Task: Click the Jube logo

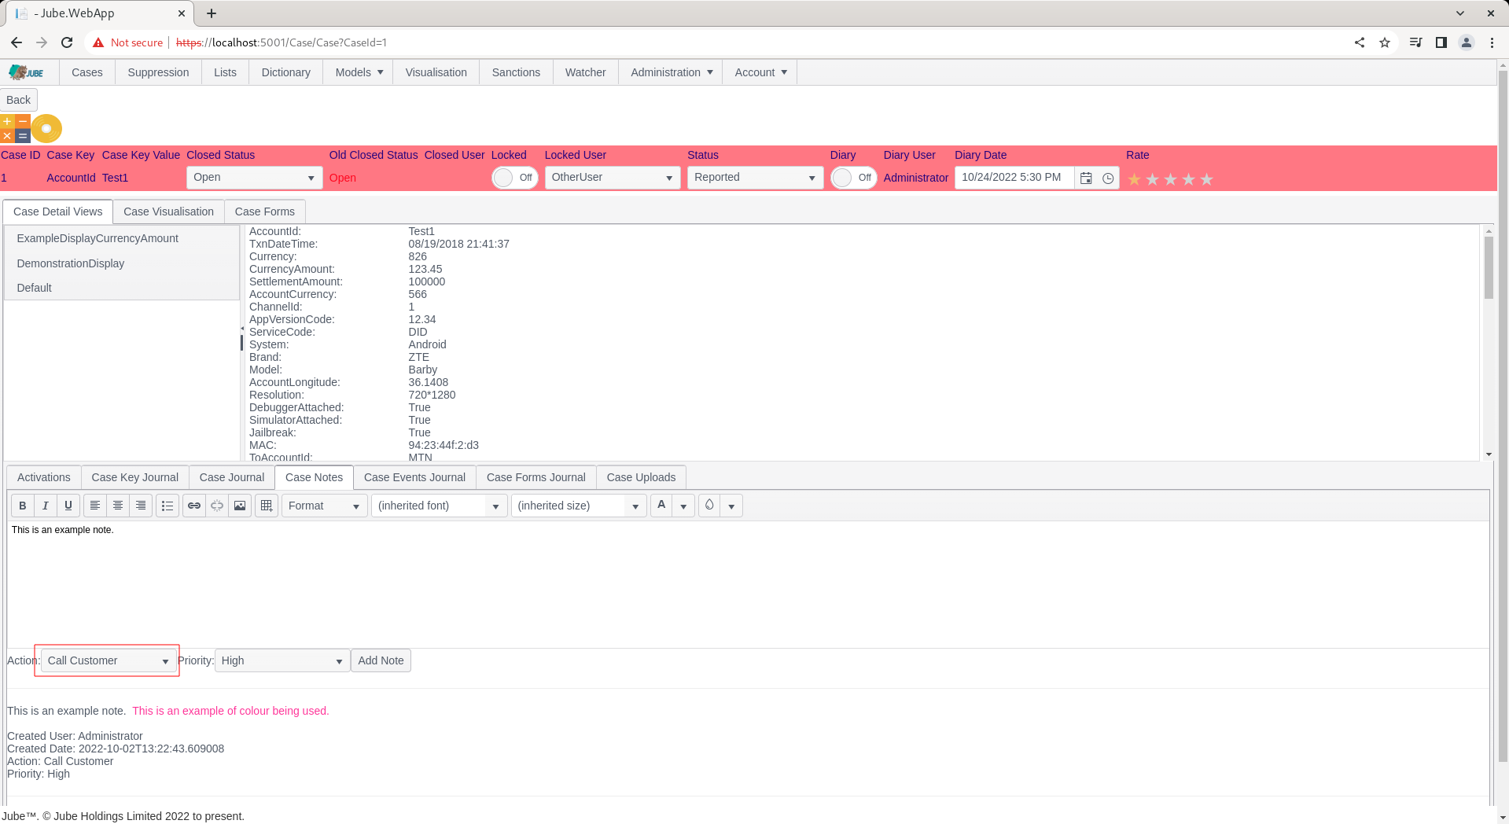Action: tap(27, 72)
